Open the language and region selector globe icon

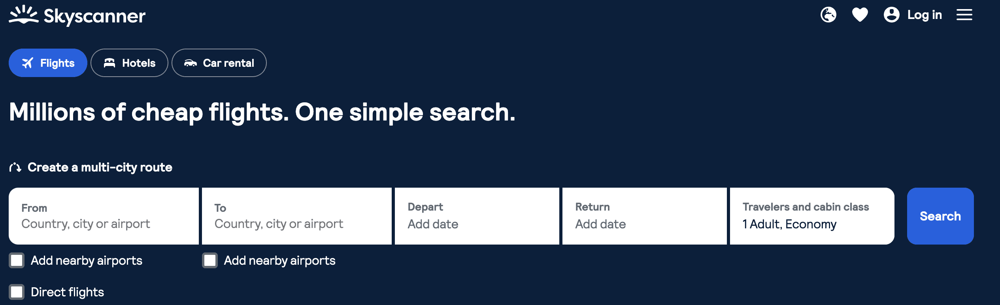point(828,15)
